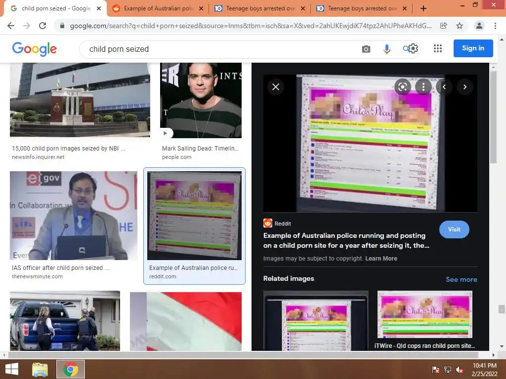Image resolution: width=506 pixels, height=379 pixels.
Task: Open a new browser tab
Action: tap(423, 8)
